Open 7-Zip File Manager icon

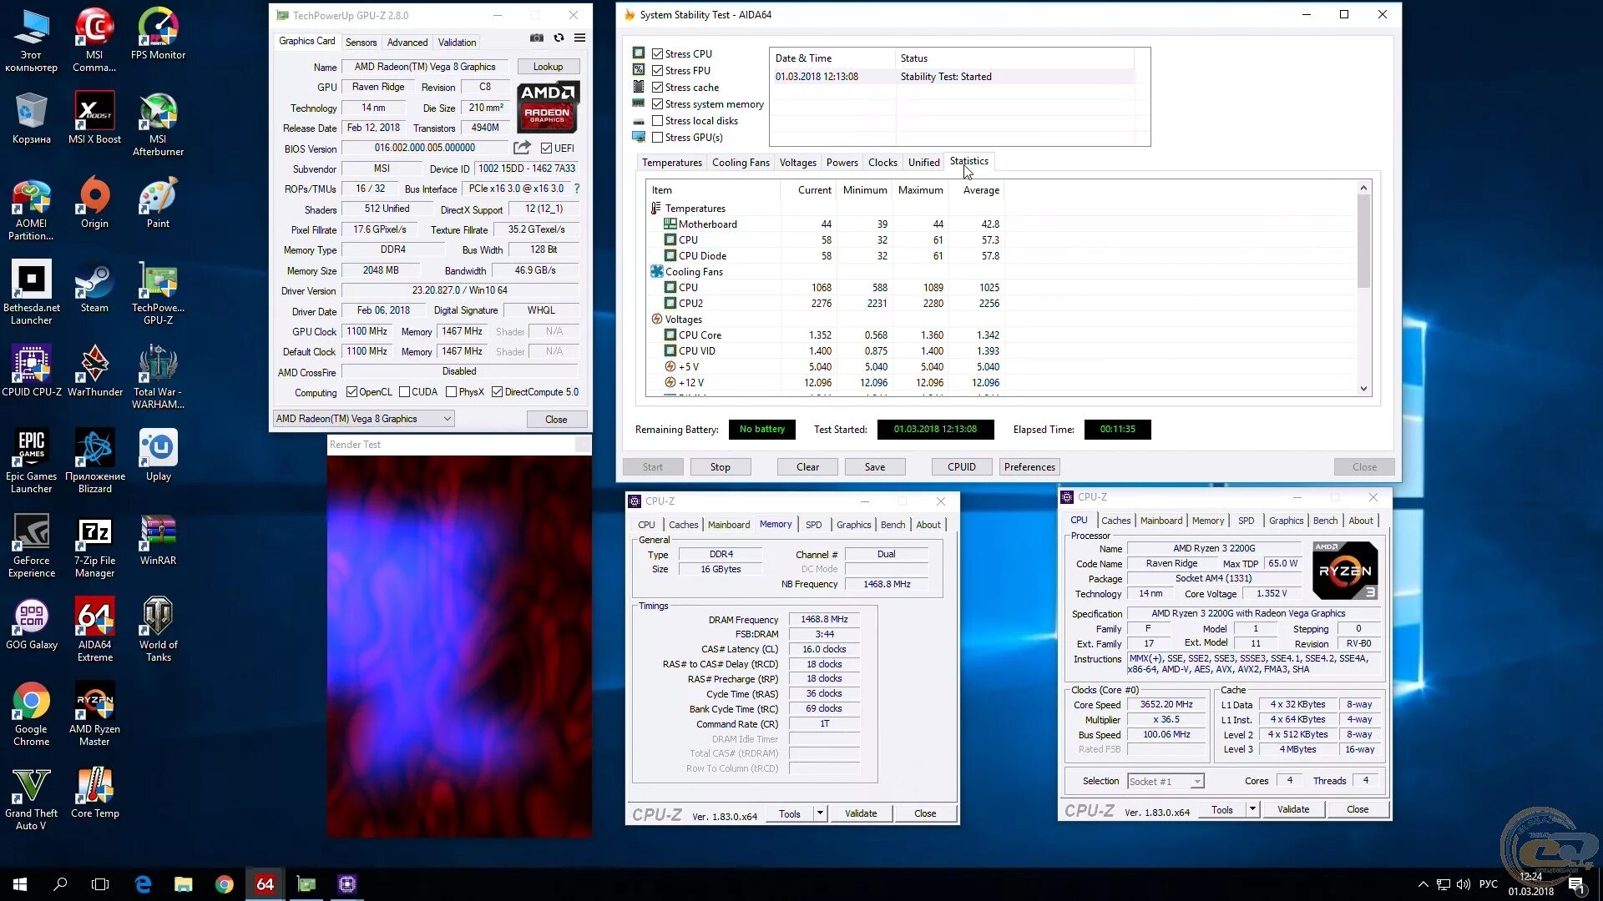pyautogui.click(x=94, y=546)
